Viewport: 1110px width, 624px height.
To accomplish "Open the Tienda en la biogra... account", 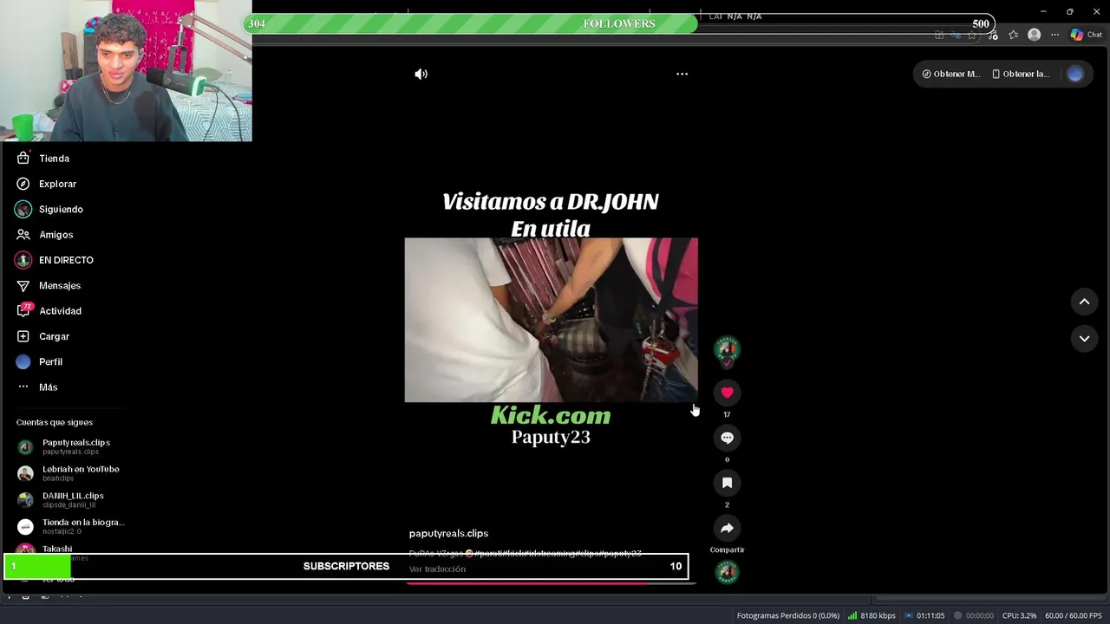I will (x=70, y=526).
